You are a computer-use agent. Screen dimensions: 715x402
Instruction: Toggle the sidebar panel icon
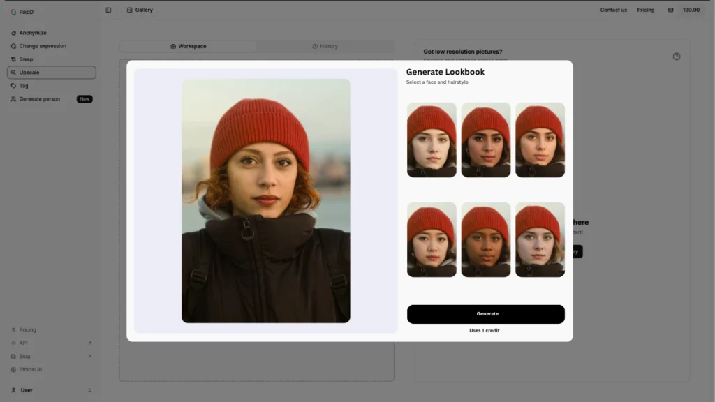coord(108,10)
